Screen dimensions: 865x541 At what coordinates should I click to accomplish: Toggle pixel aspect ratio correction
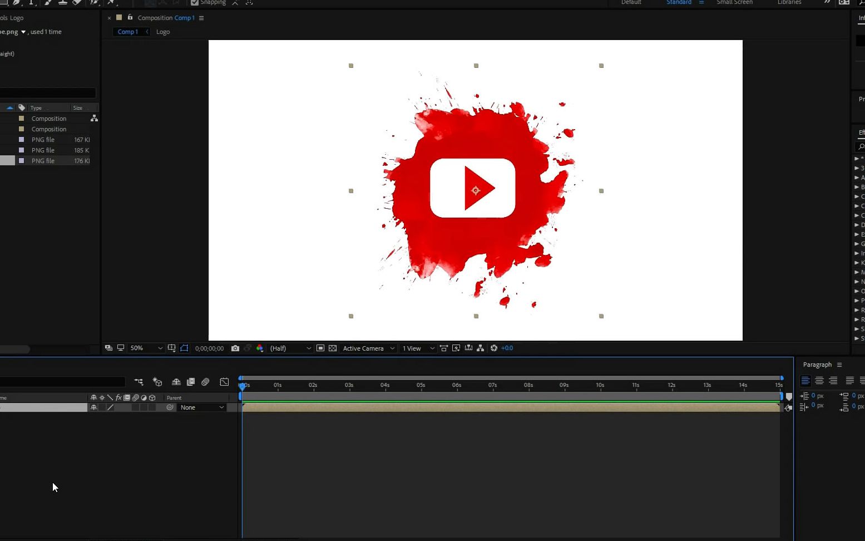pyautogui.click(x=444, y=348)
